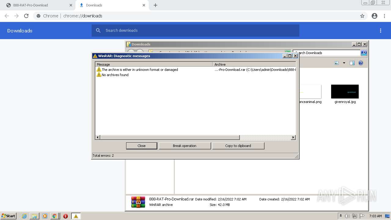Sort by the Message column header
Screen dimensions: 391x220
pyautogui.click(x=154, y=64)
